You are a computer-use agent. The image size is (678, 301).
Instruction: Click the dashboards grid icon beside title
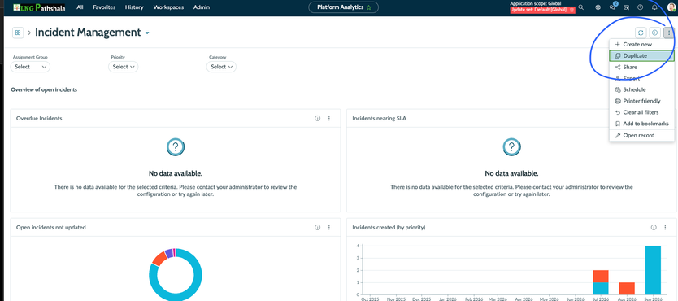pos(18,33)
